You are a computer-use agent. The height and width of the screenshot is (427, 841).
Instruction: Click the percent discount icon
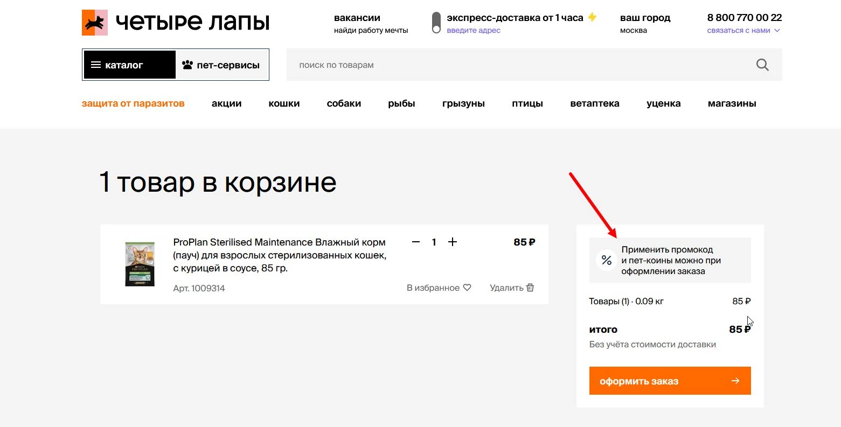click(606, 260)
